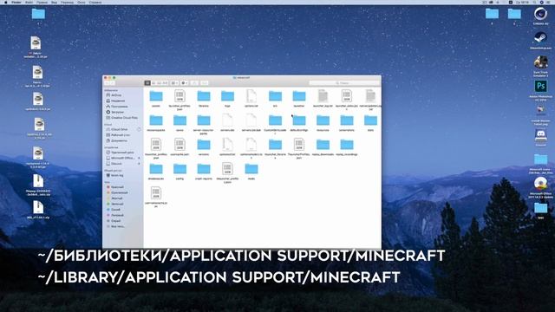Open the config folder
The height and width of the screenshot is (312, 555).
click(180, 169)
